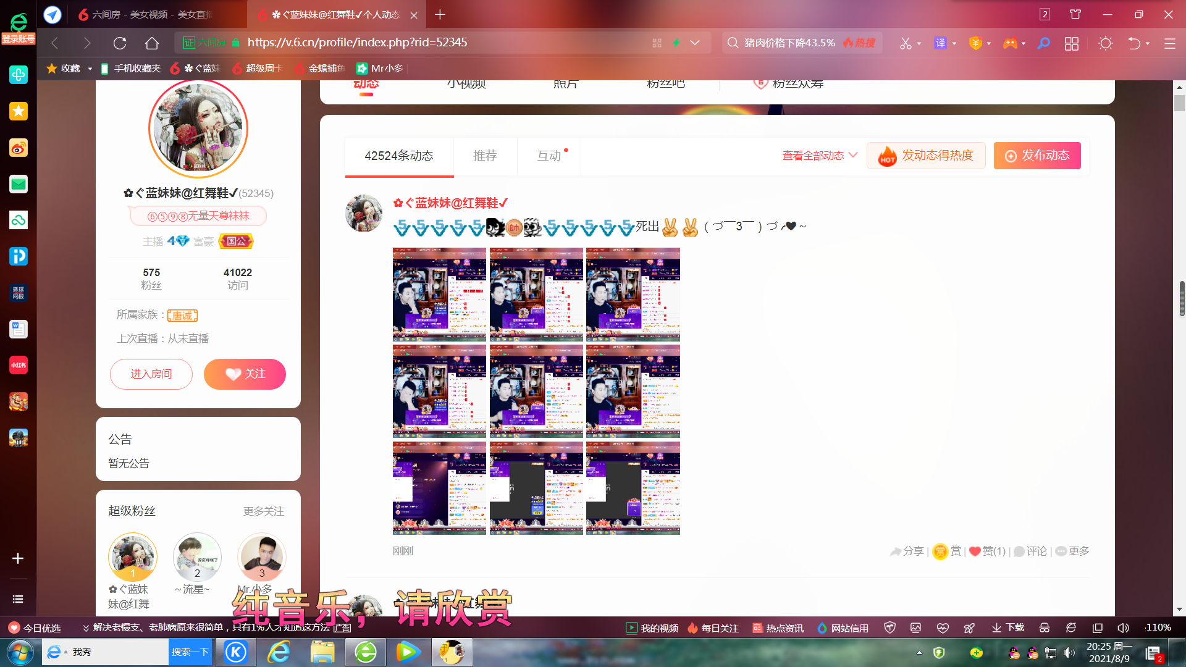Open Mr.小多 super fan avatar
Image resolution: width=1186 pixels, height=667 pixels.
[x=262, y=556]
